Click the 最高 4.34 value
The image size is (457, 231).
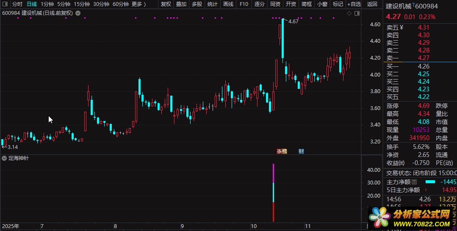coord(424,114)
